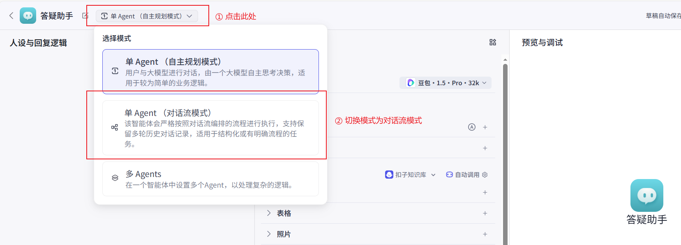The image size is (681, 245).
Task: Go back using the left arrow
Action: pyautogui.click(x=11, y=16)
